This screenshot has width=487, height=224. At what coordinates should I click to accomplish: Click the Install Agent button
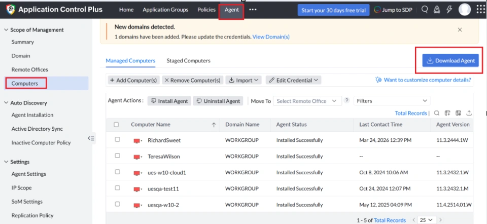point(169,101)
